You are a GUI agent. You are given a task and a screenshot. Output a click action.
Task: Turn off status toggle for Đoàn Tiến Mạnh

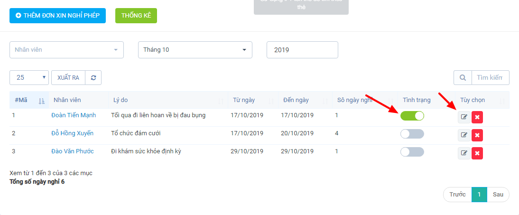tap(412, 116)
